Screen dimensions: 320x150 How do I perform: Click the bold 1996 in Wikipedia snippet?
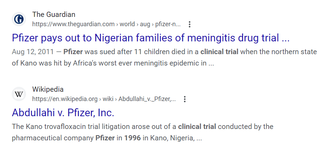pos(133,138)
